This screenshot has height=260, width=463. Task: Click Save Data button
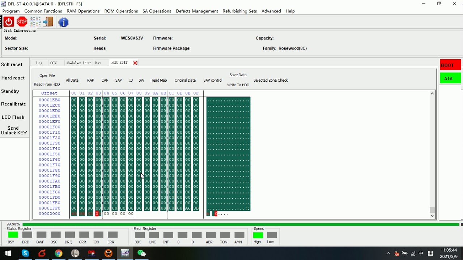tap(238, 75)
